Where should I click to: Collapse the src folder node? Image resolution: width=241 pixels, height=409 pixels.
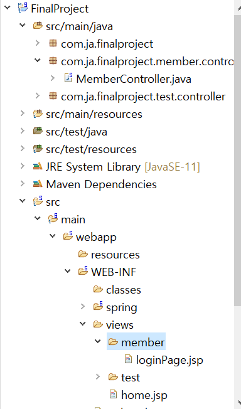[x=23, y=201]
